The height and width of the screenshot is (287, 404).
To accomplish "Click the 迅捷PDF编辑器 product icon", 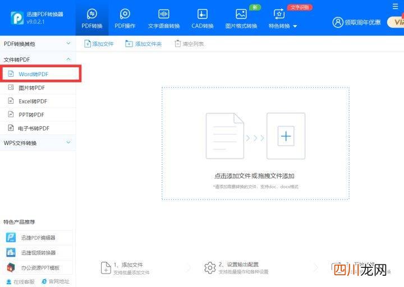I will coord(11,237).
